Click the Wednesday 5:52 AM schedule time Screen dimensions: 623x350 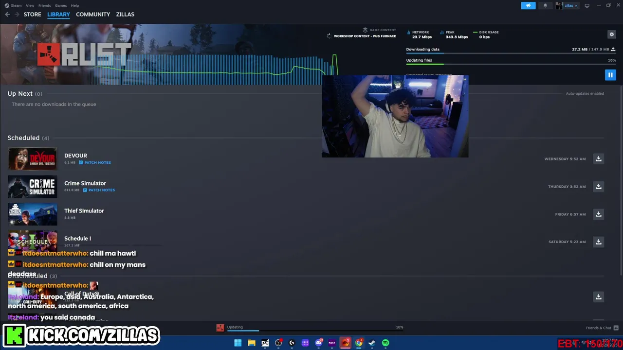565,159
